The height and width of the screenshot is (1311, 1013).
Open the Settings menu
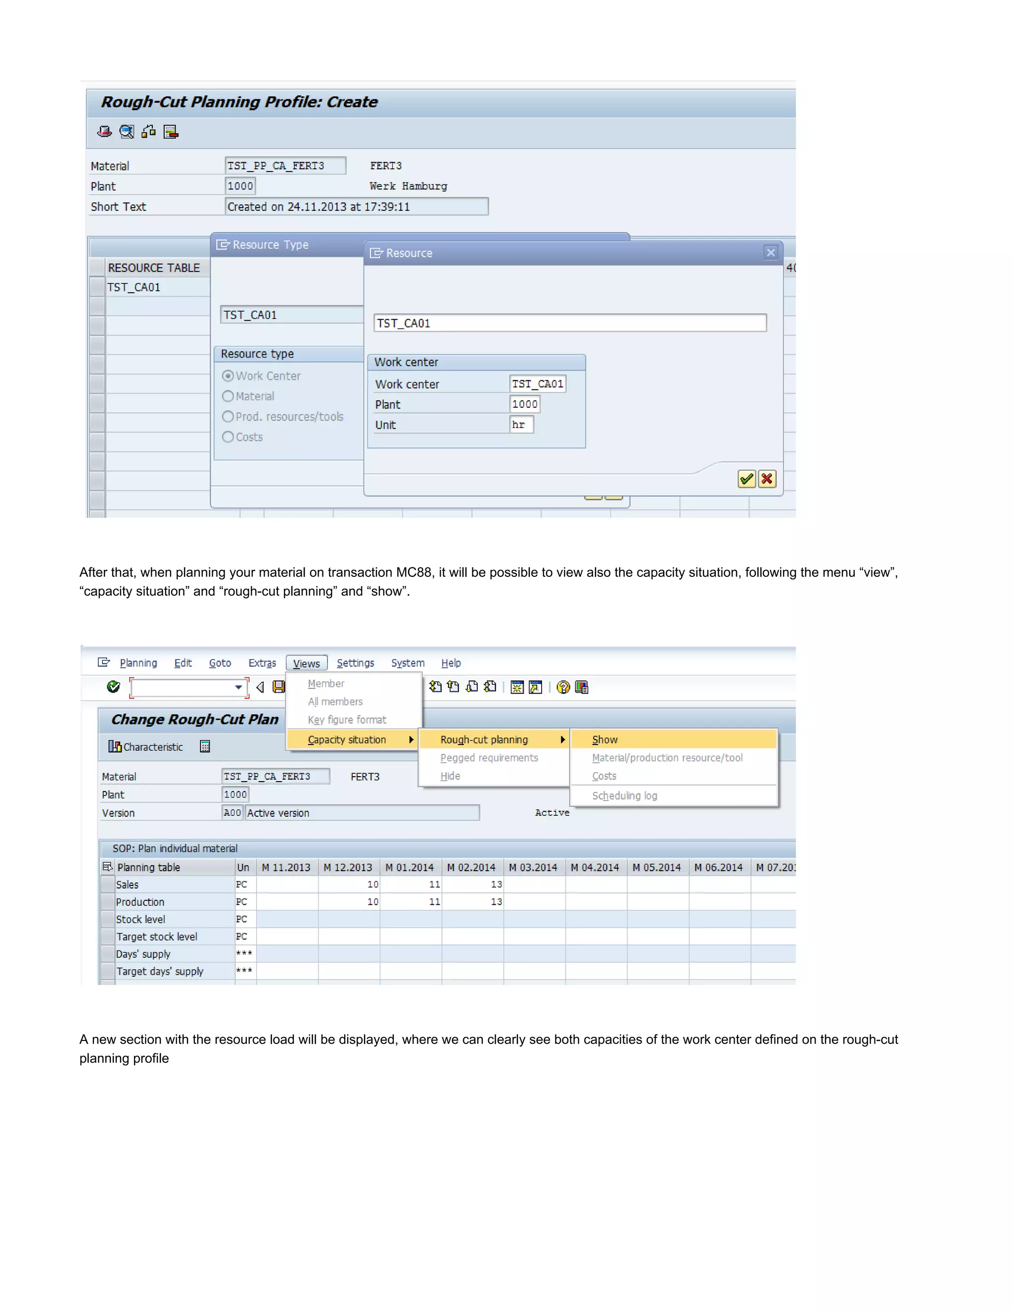(x=355, y=663)
